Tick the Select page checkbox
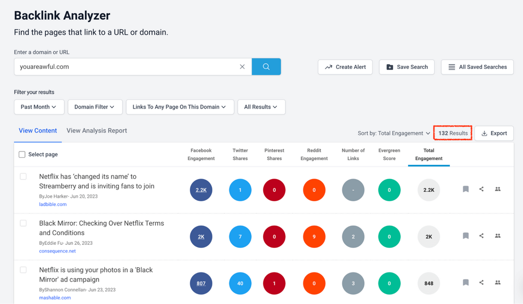Screen dimensions: 523x304 point(22,155)
